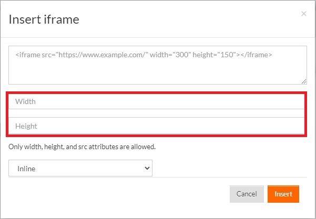
Task: Click empty area of embed code box
Action: tap(157, 72)
